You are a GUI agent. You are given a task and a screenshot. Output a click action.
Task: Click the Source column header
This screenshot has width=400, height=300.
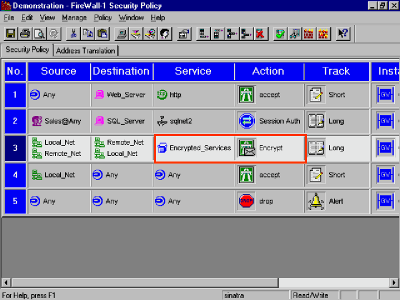[x=58, y=71]
